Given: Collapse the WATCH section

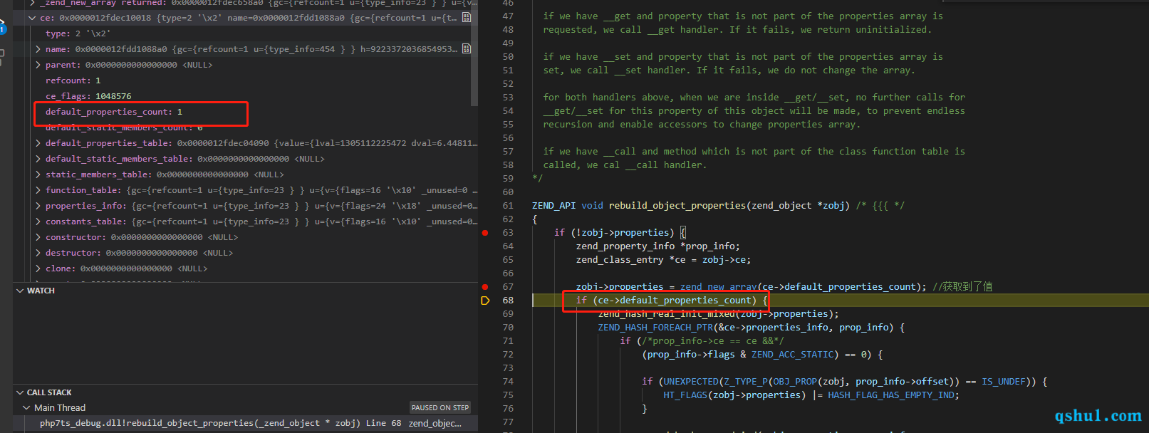Looking at the screenshot, I should (20, 291).
